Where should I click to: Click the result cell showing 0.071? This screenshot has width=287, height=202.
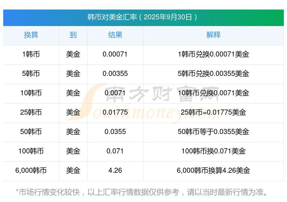[x=115, y=151]
